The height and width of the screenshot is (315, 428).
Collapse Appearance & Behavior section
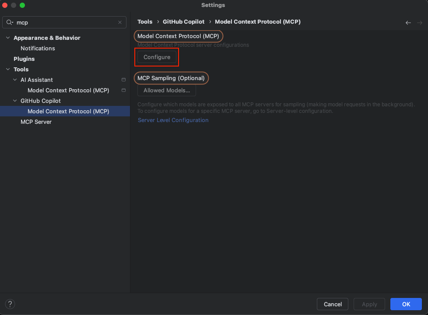click(x=8, y=38)
